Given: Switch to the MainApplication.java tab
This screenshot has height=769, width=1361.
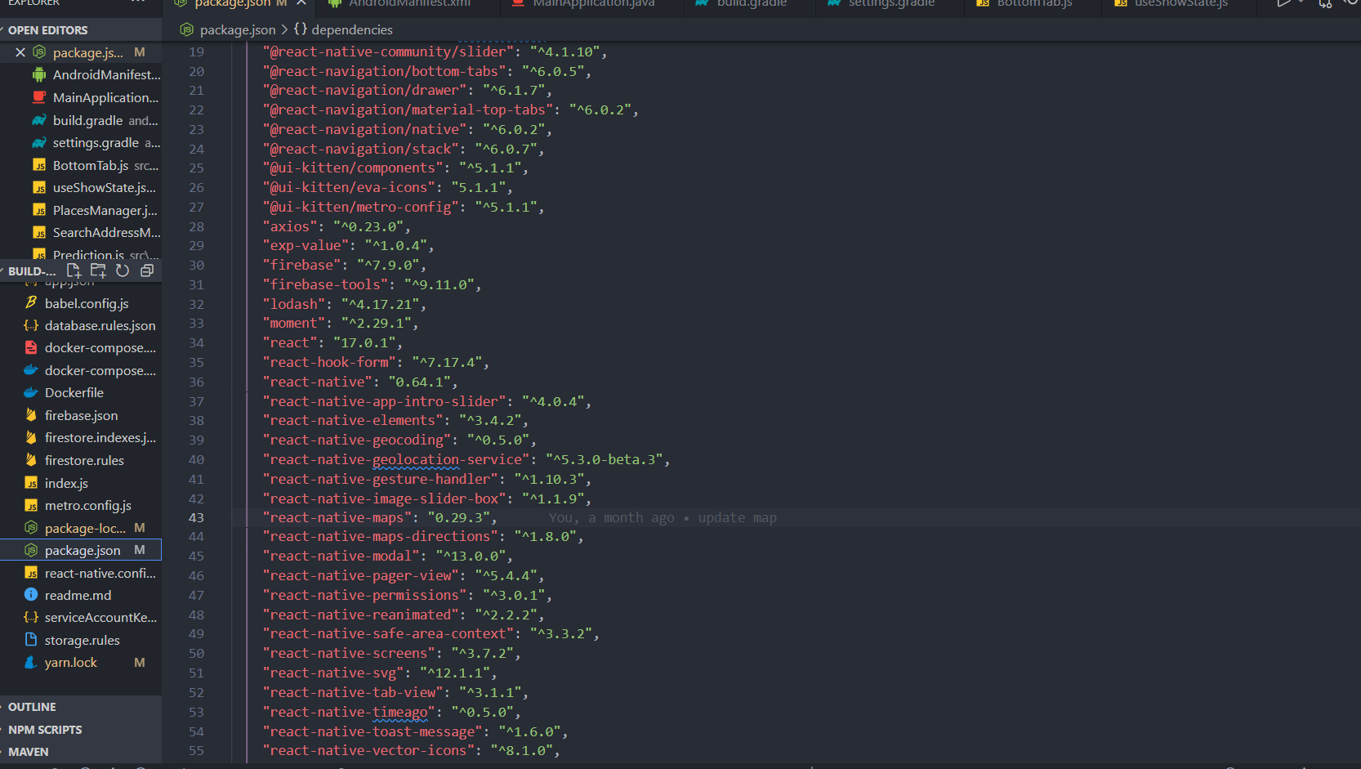Looking at the screenshot, I should 590,4.
